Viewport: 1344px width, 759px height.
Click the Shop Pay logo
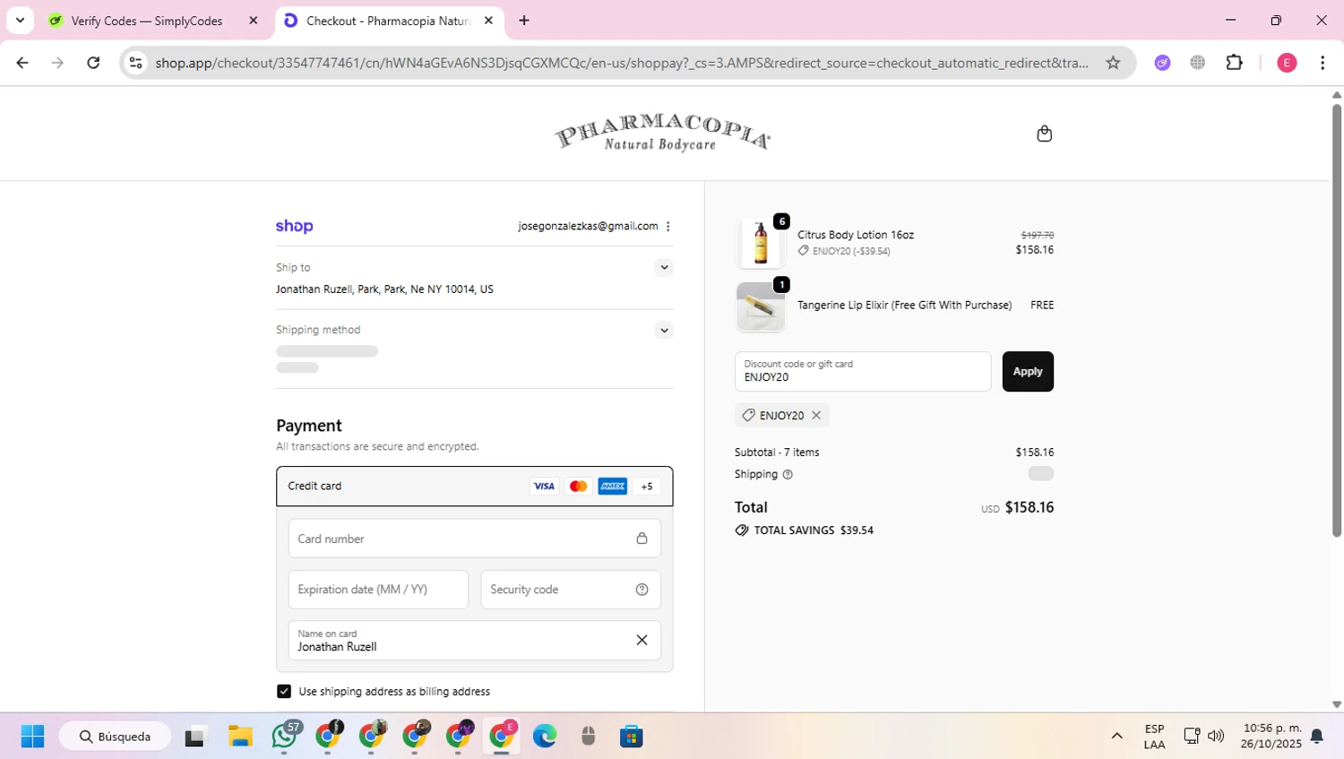(294, 227)
